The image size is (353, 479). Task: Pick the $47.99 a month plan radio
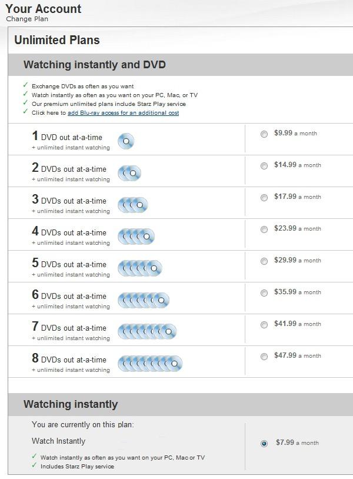pyautogui.click(x=264, y=357)
